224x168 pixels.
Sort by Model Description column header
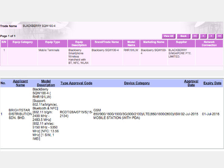pos(46,83)
